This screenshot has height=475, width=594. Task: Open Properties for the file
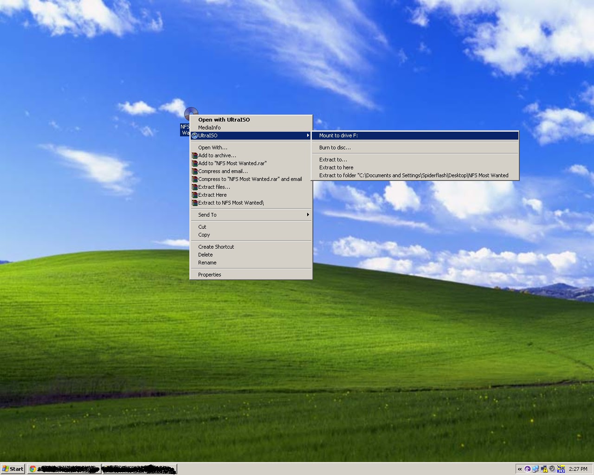pyautogui.click(x=251, y=275)
